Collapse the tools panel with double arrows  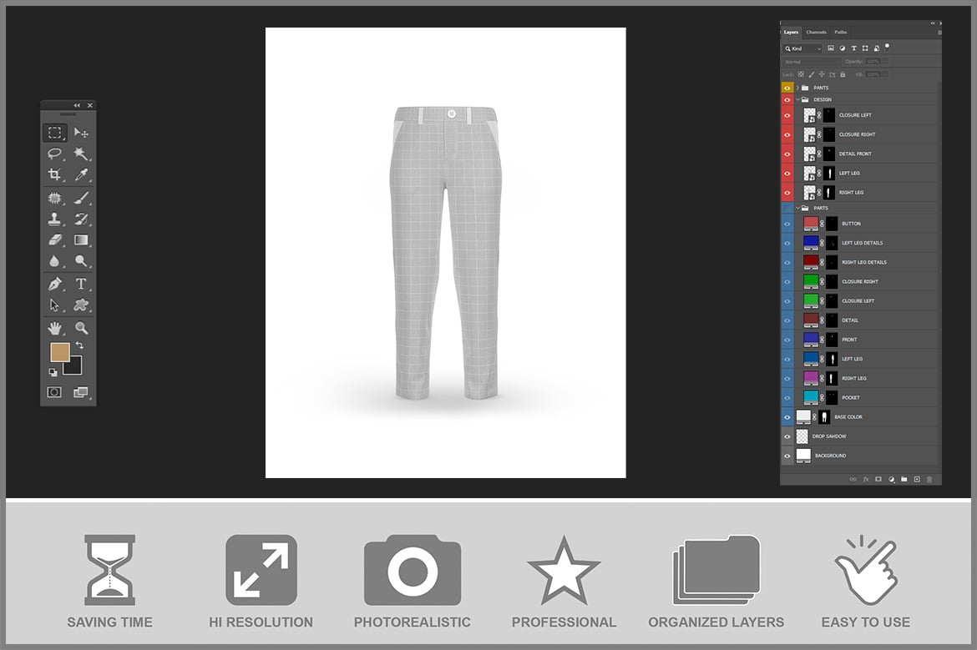click(x=78, y=105)
